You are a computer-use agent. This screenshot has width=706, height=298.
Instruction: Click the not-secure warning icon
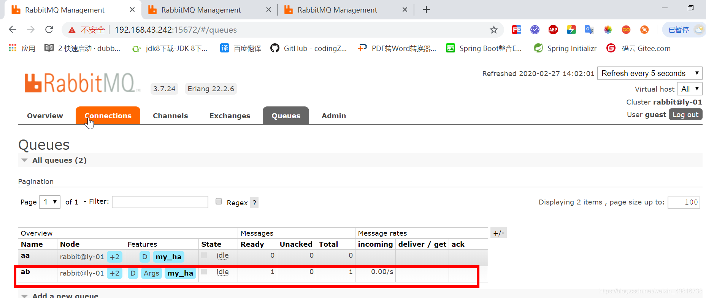[x=72, y=30]
